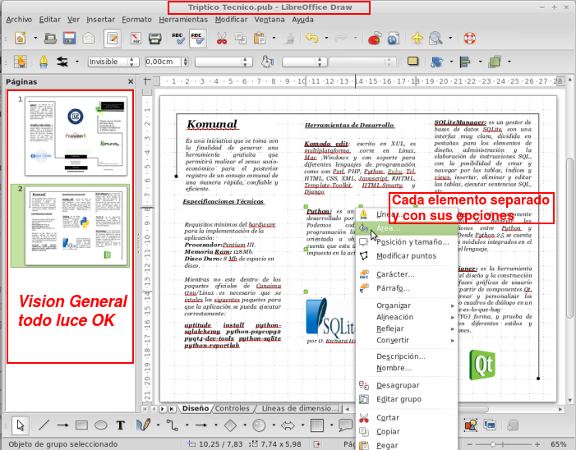Choose Editar grupo in the context menu
Viewport: 576px width, 450px height.
407,399
